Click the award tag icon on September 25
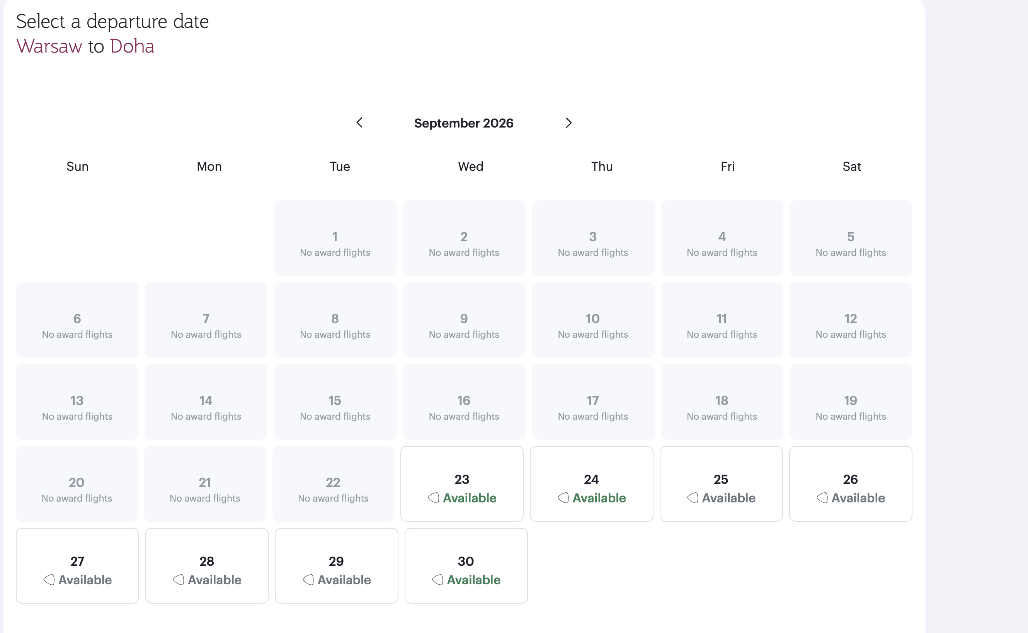 point(693,498)
